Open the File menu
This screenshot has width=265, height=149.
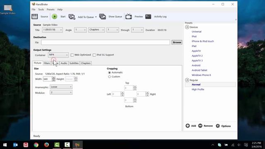point(34,10)
